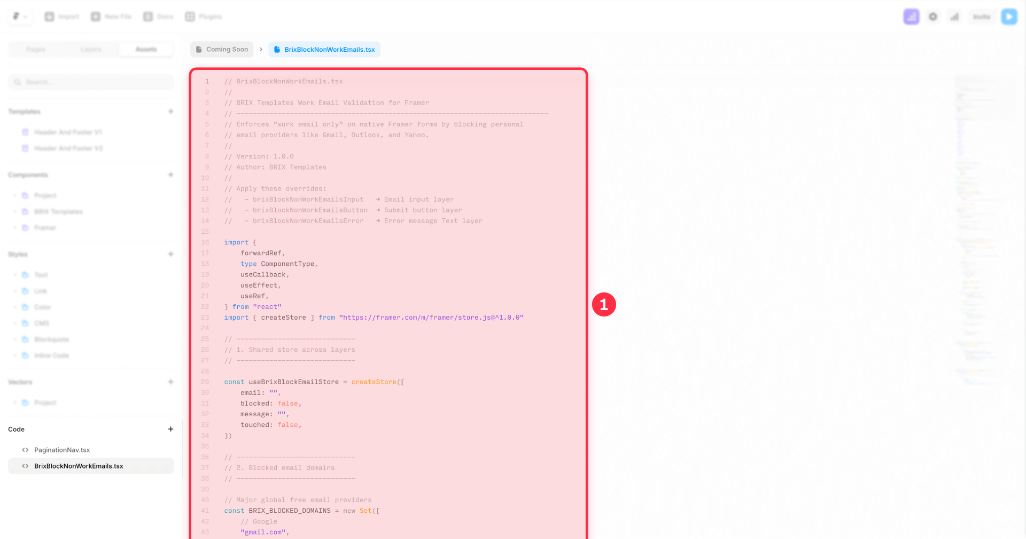
Task: Click the Invite button
Action: pyautogui.click(x=981, y=17)
